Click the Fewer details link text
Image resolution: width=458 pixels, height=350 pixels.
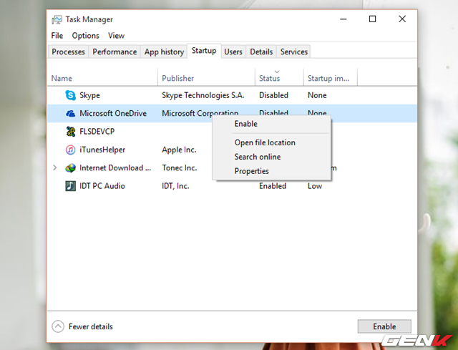91,326
